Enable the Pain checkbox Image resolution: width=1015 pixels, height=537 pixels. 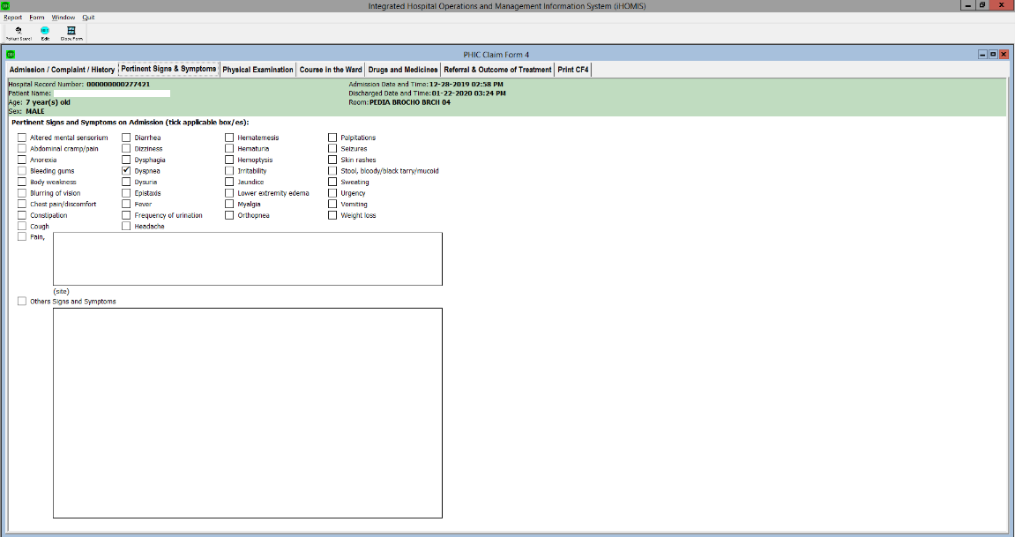[22, 237]
